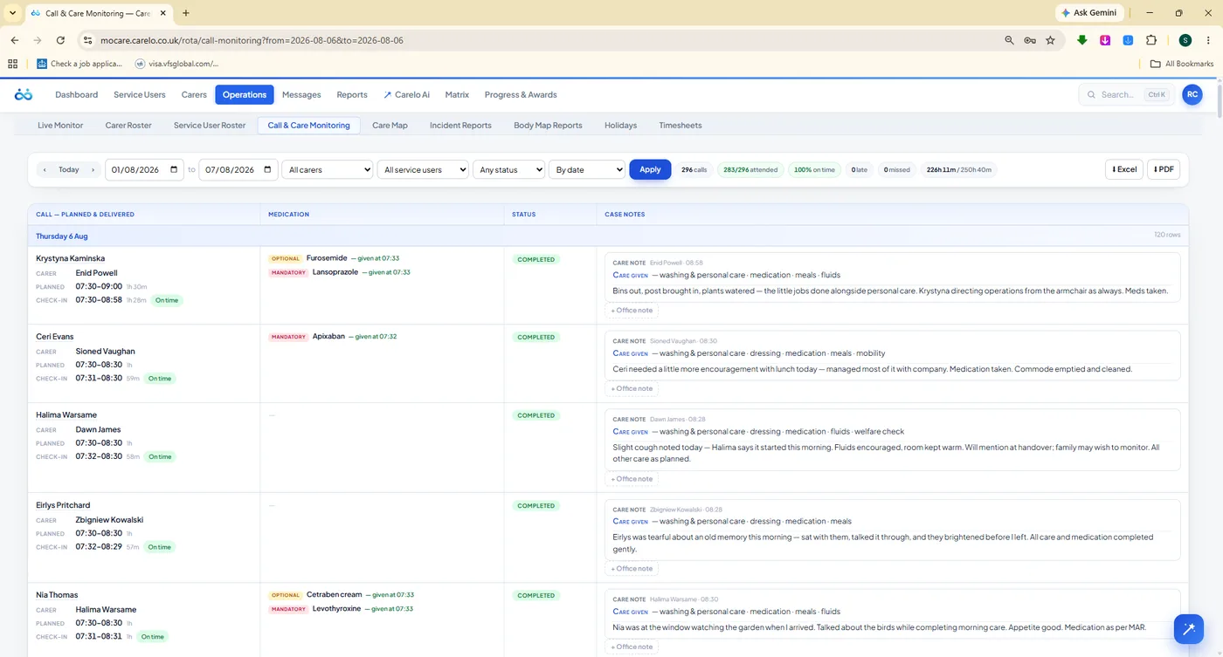The height and width of the screenshot is (657, 1223).
Task: Bookmark this page with the star icon
Action: [1050, 40]
